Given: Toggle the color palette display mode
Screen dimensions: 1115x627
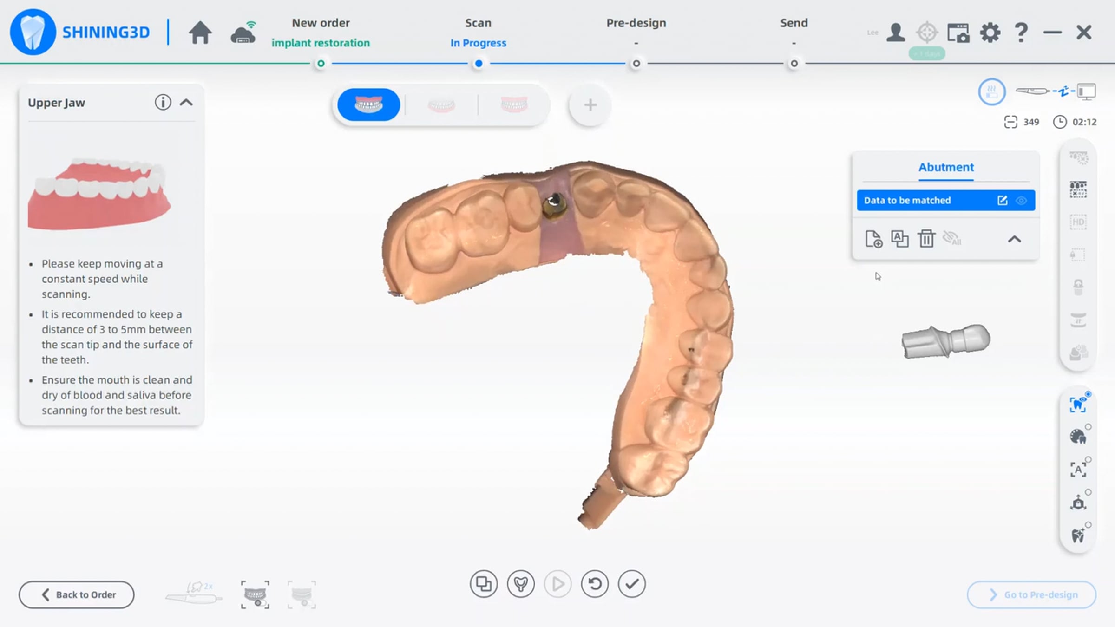Looking at the screenshot, I should (x=1078, y=437).
